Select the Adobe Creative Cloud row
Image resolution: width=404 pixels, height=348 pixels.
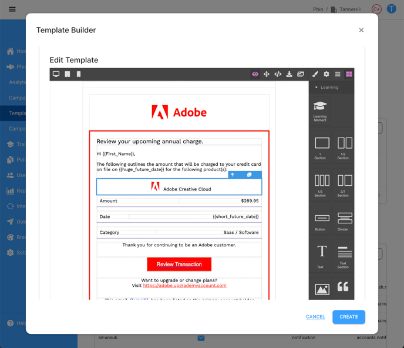[179, 187]
